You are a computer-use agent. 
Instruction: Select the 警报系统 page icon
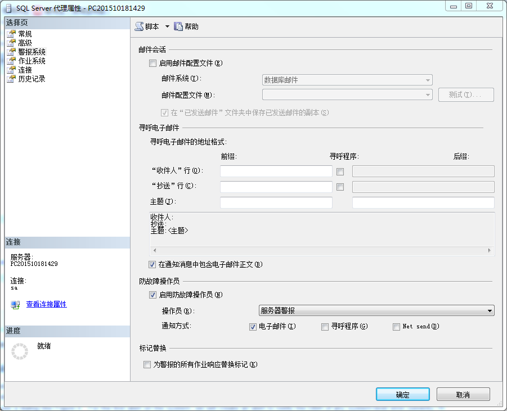tap(11, 52)
